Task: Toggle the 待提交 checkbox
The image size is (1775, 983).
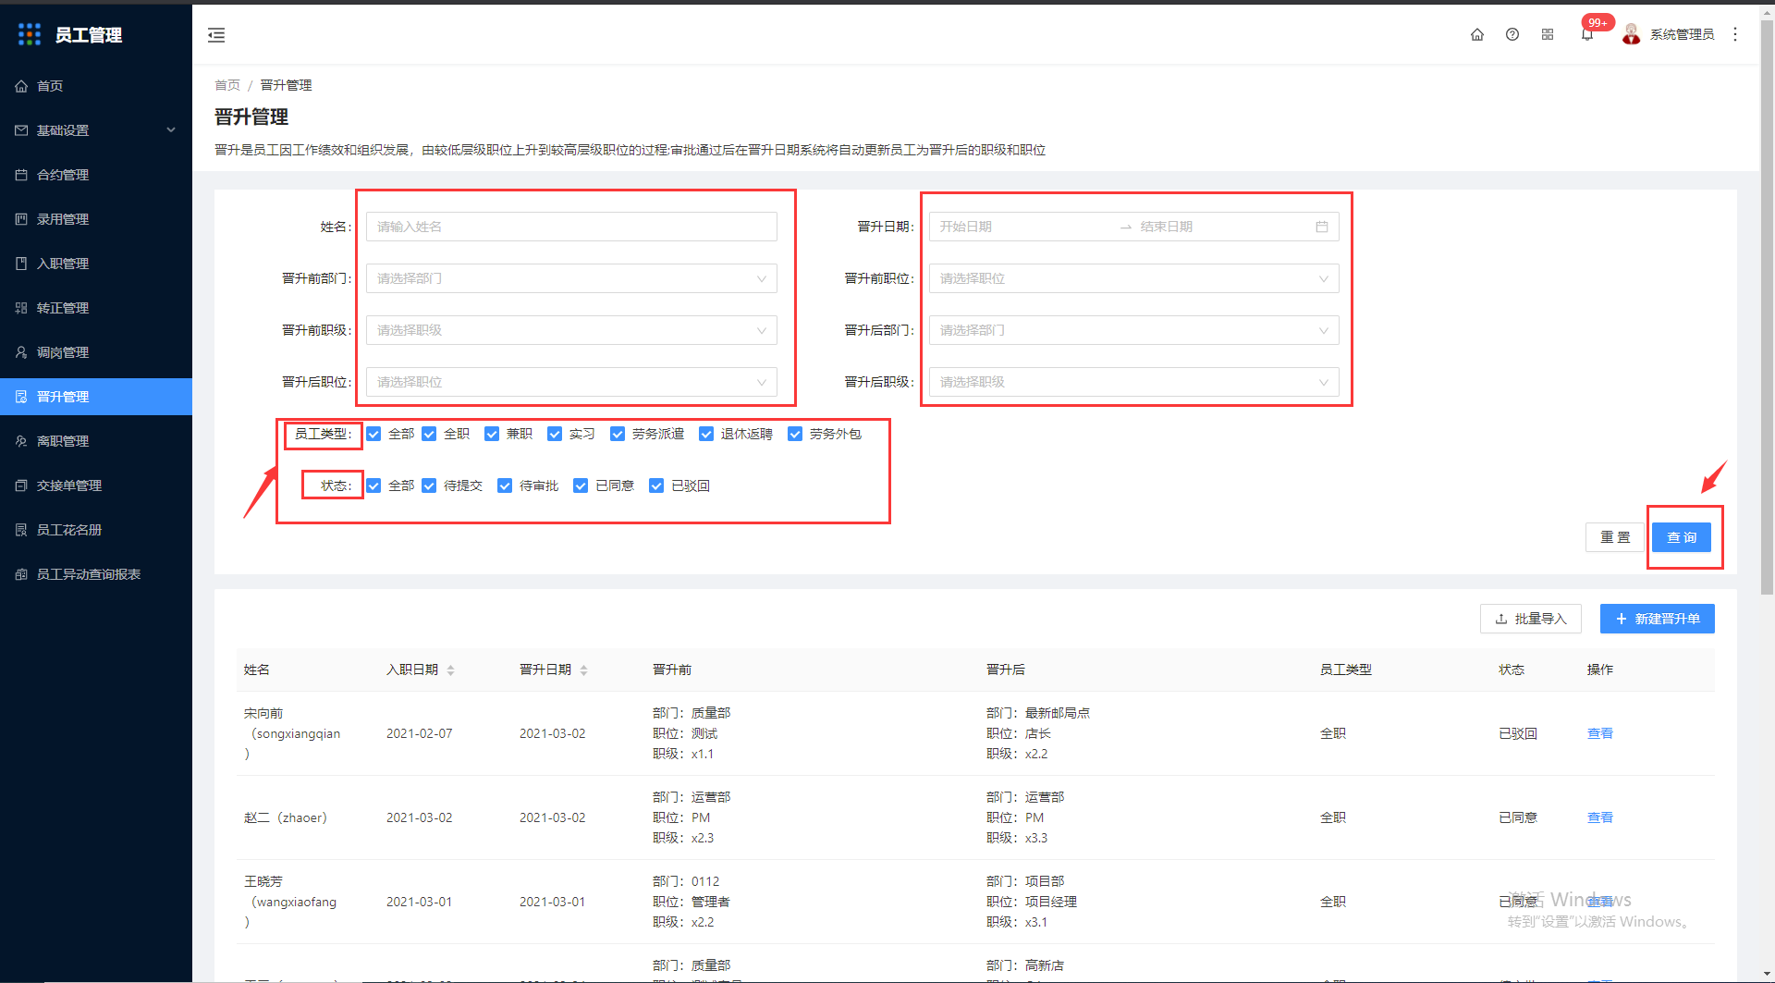Action: [429, 485]
